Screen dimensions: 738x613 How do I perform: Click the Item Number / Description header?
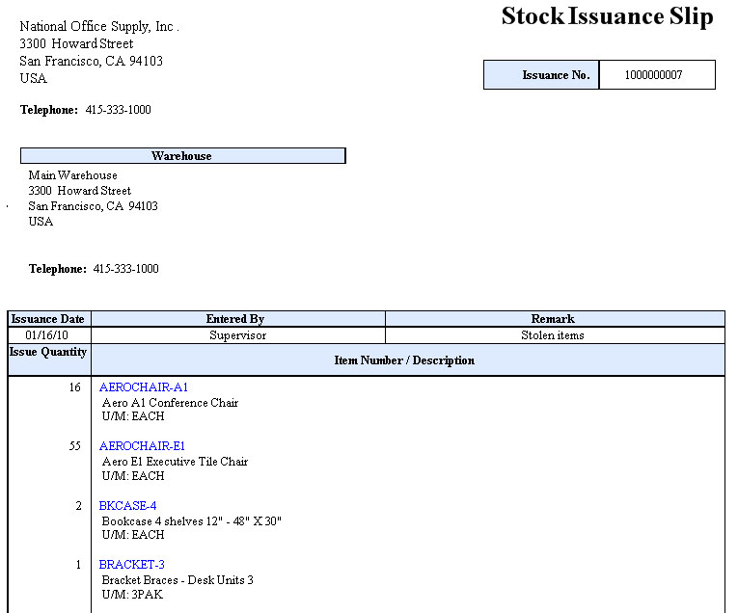click(405, 360)
